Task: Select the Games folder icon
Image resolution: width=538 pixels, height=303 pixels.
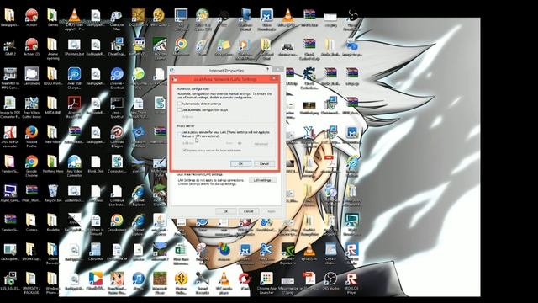Action: coord(52,18)
